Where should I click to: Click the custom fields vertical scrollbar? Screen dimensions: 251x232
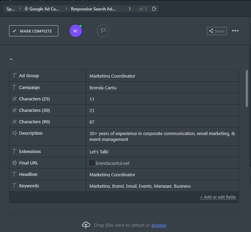point(247,89)
